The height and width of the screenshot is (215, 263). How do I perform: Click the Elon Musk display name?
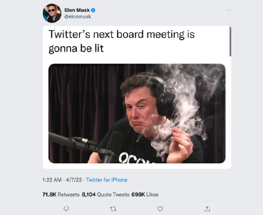[77, 10]
